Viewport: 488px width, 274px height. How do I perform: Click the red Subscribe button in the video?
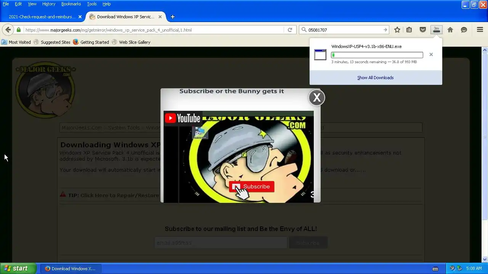(252, 186)
